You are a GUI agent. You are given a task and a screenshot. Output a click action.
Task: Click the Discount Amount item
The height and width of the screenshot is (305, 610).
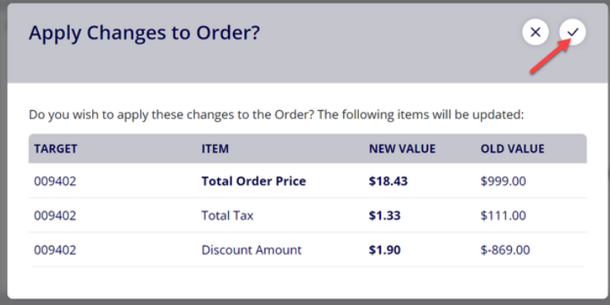point(251,250)
